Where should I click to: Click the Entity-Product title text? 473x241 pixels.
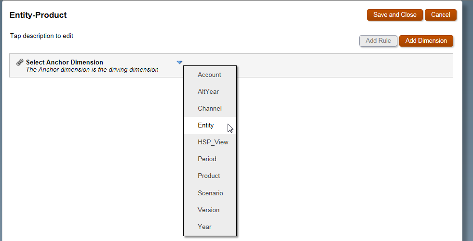coord(38,15)
